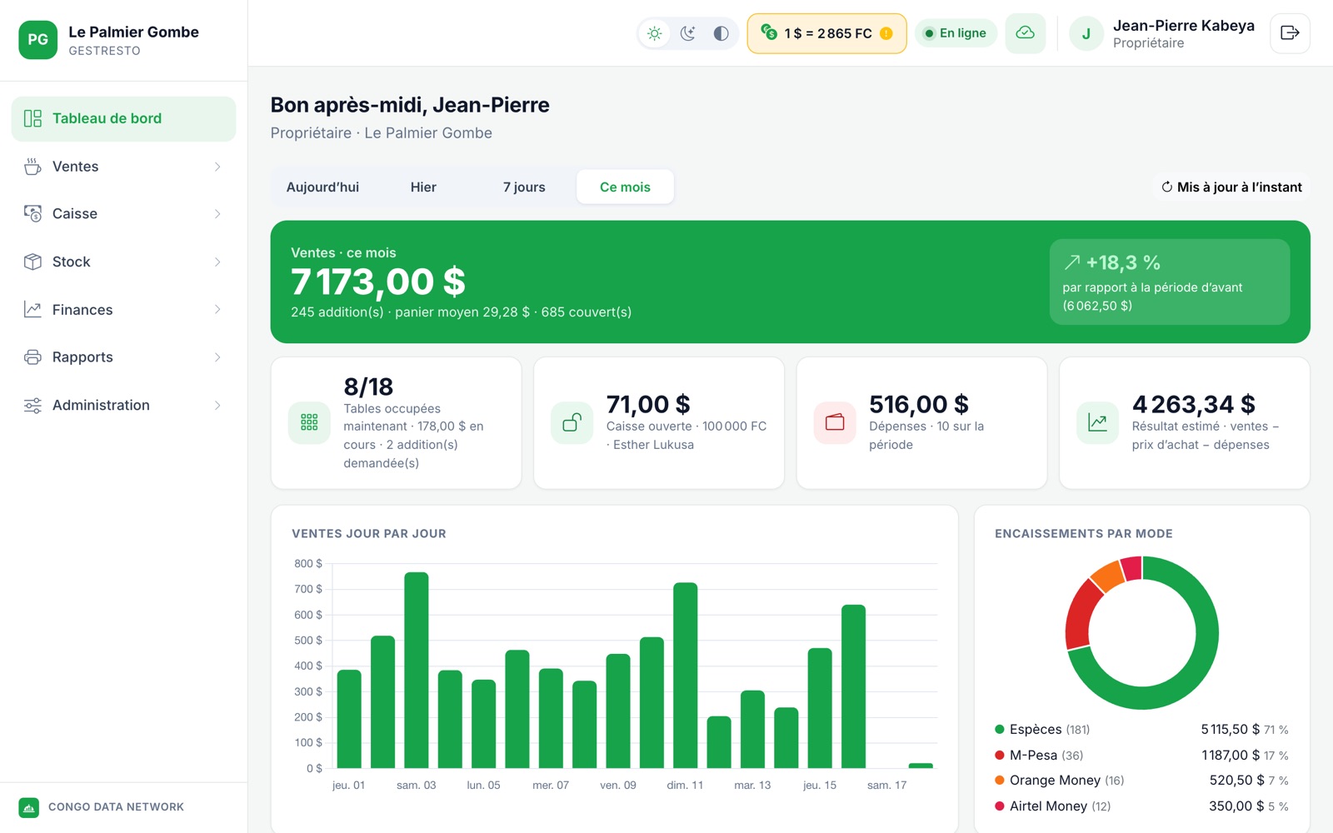The height and width of the screenshot is (833, 1333).
Task: Expand the Stock menu chevron
Action: point(217,262)
